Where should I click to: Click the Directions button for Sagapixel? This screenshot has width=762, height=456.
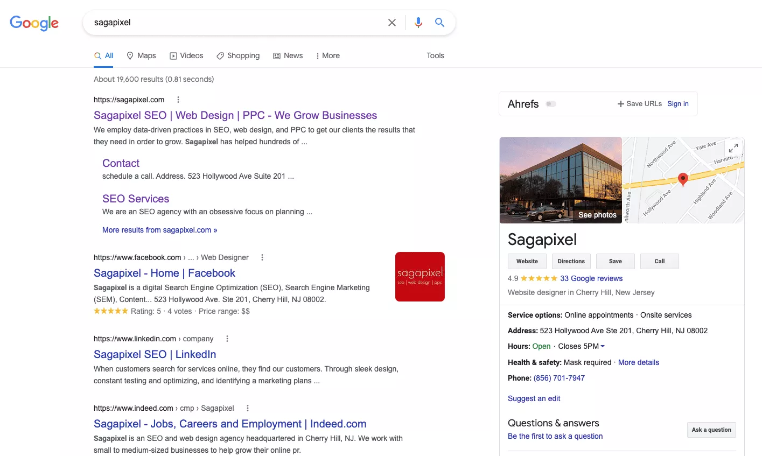571,261
